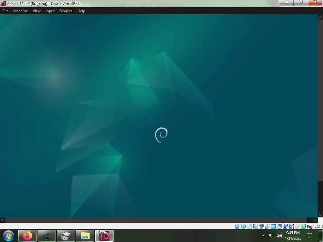Click the network tray icon
323x242 pixels.
pos(272,236)
